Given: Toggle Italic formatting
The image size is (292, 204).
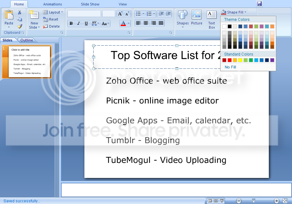Looking at the screenshot, I should pos(78,23).
